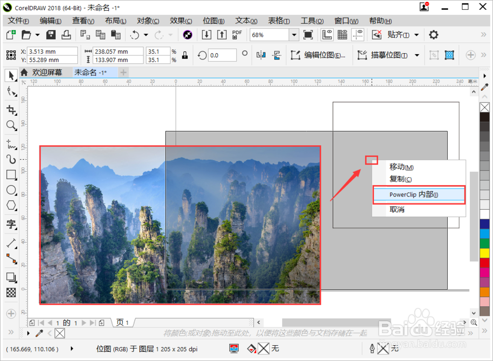Select the Transparency checkerboard tool
Image resolution: width=493 pixels, height=361 pixels.
[11, 293]
